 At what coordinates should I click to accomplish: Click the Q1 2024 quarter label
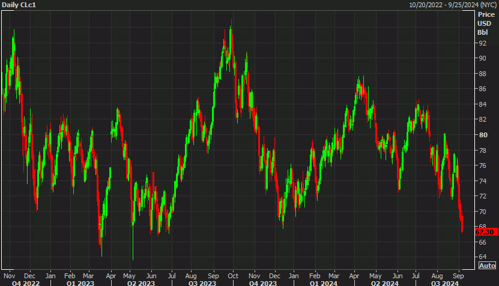324,283
